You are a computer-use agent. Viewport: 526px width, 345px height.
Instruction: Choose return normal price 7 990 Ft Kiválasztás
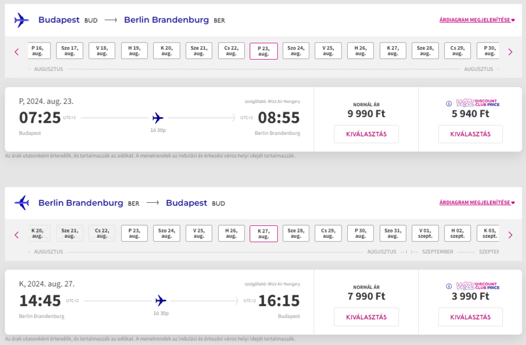366,317
